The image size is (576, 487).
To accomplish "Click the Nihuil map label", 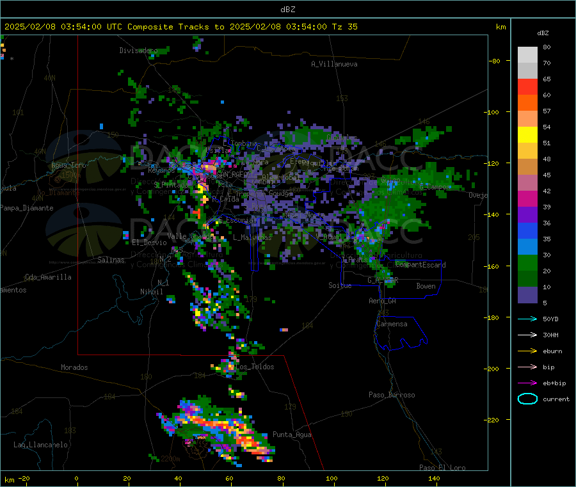I will (151, 292).
